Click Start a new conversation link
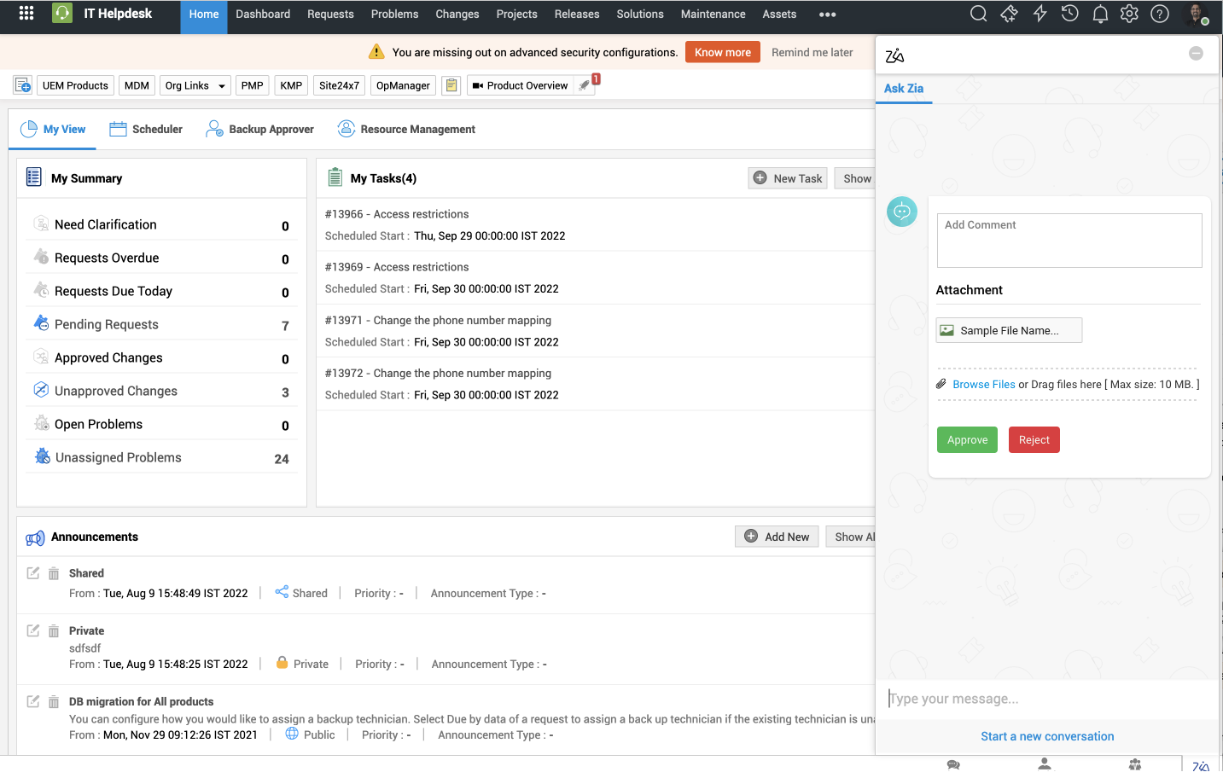The image size is (1223, 778). click(x=1047, y=736)
